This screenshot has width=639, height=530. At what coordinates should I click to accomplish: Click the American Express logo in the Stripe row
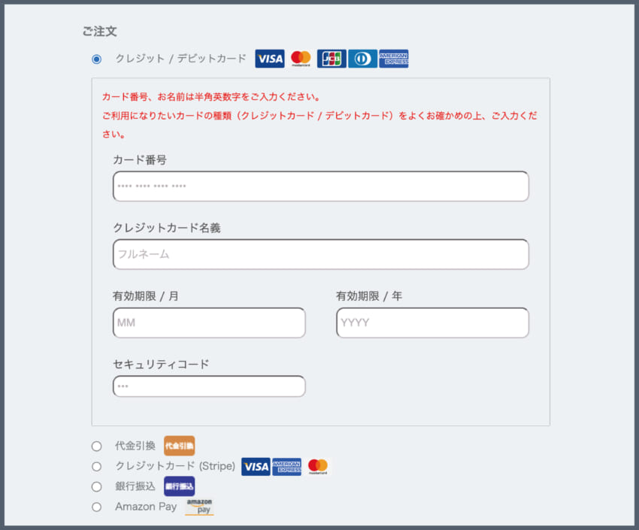pos(286,467)
